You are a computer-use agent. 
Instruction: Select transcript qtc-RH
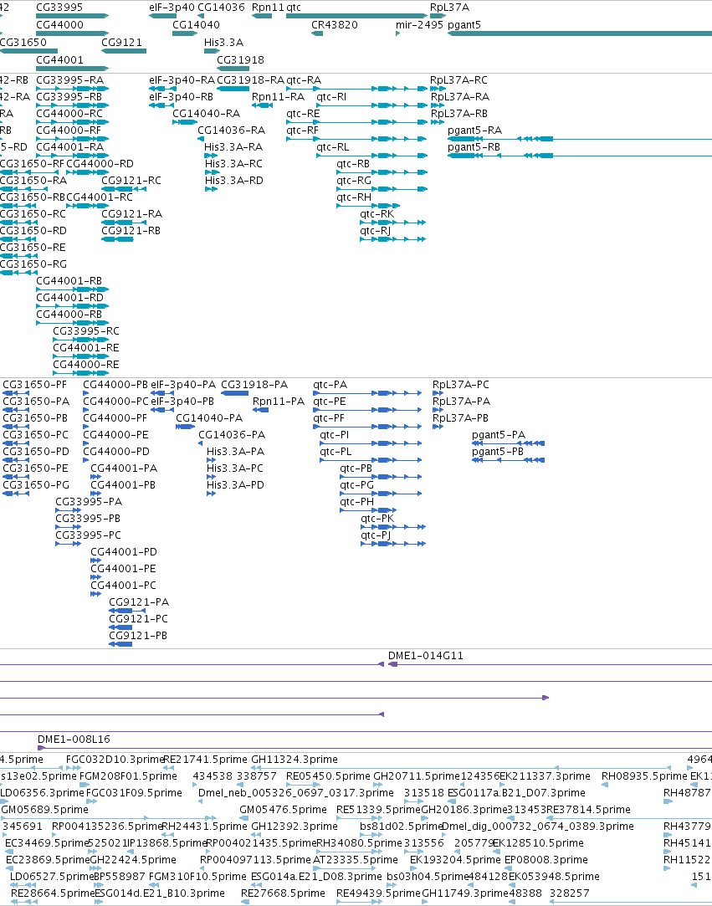coord(354,197)
